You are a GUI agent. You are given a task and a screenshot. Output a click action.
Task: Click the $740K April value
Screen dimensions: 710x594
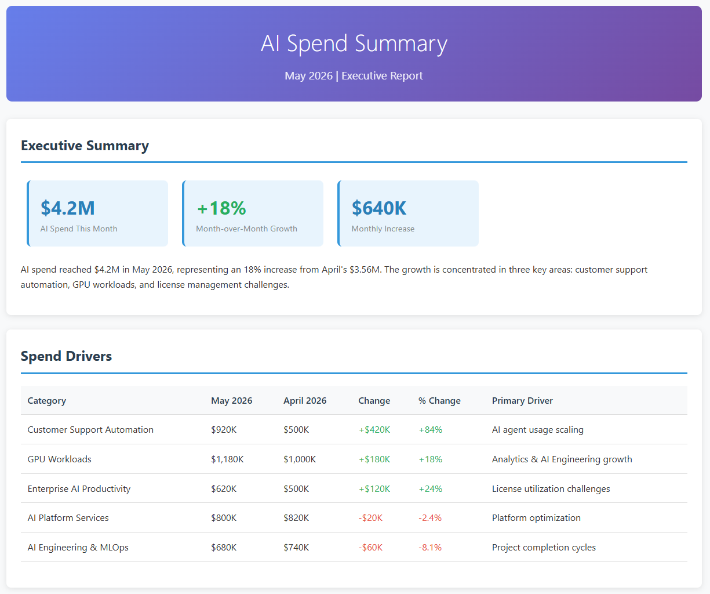(296, 548)
